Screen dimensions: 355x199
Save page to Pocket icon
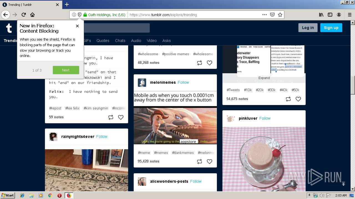coord(272,15)
